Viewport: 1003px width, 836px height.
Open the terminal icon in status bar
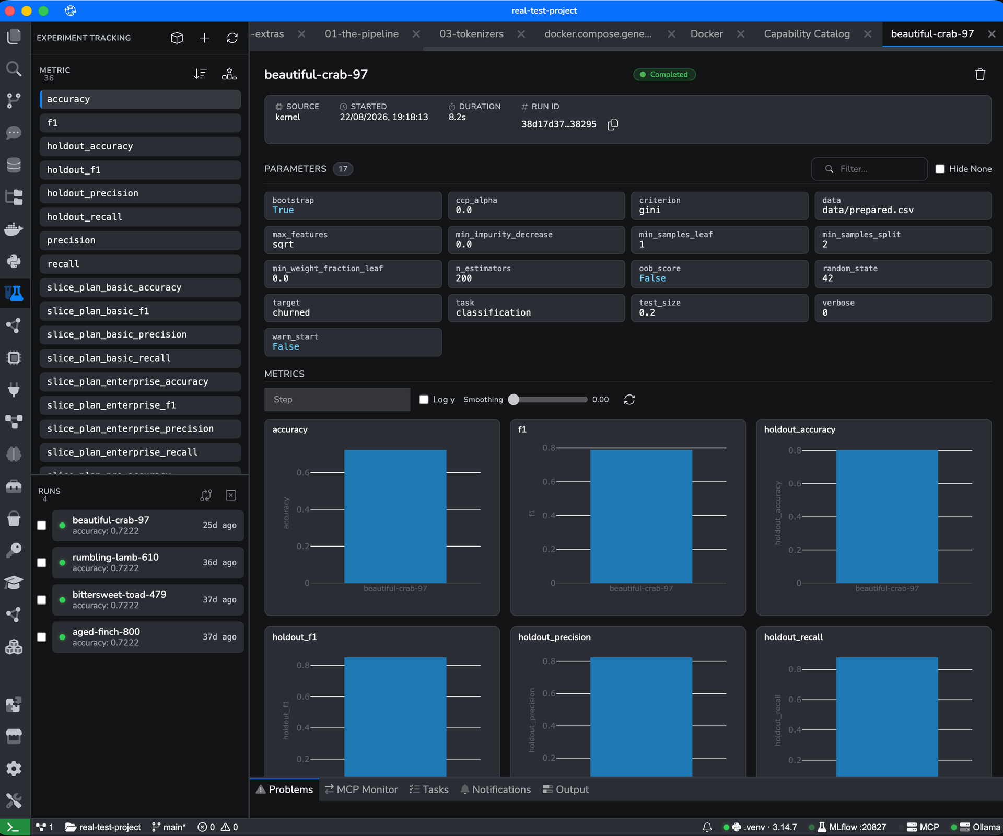[x=14, y=827]
